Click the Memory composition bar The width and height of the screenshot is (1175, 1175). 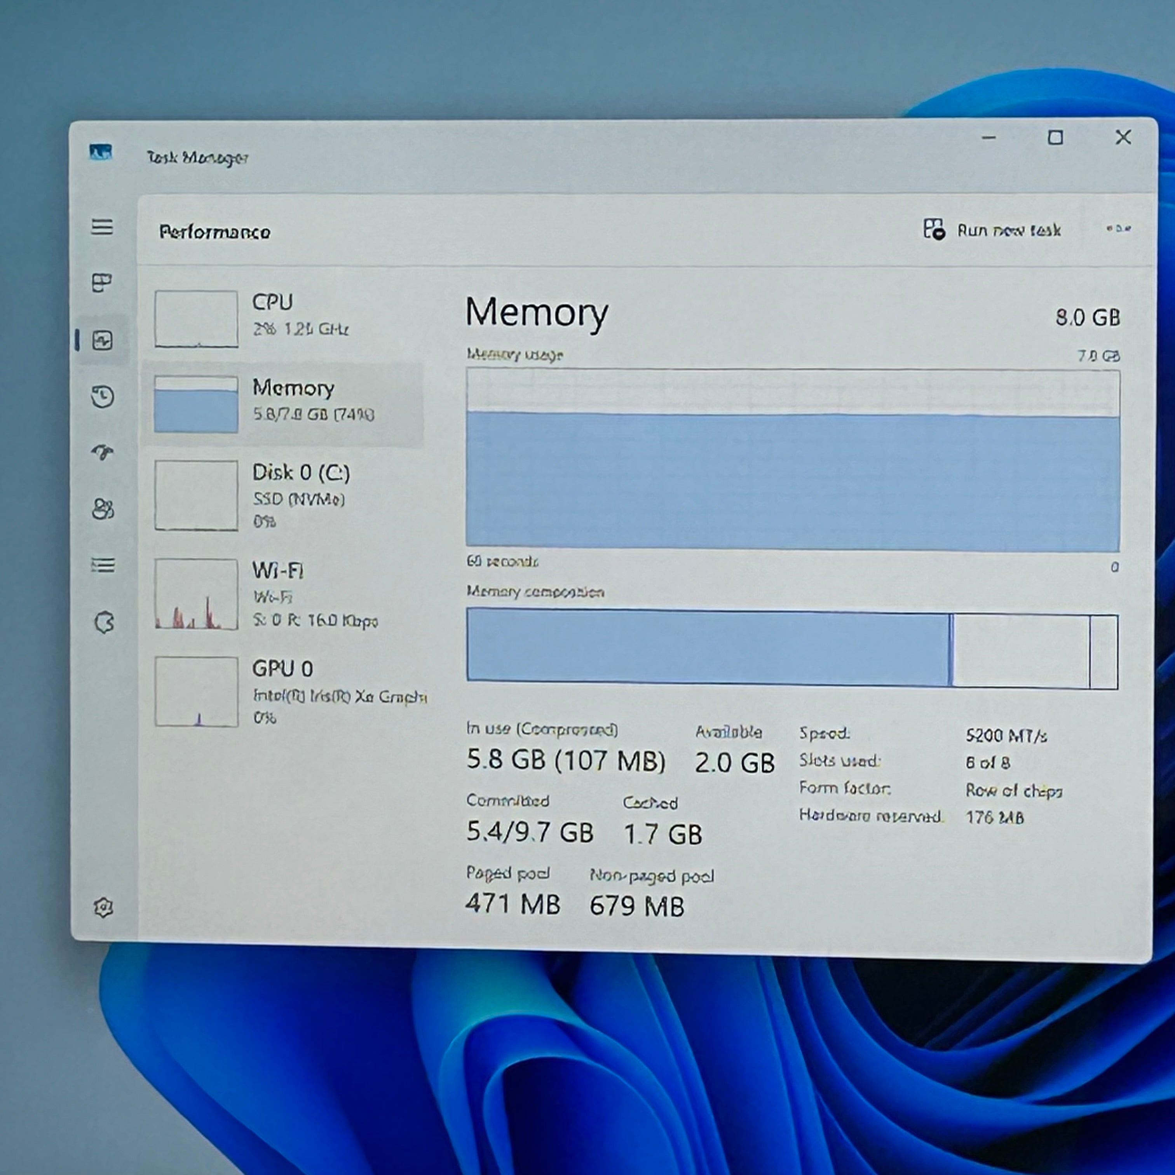[x=792, y=650]
